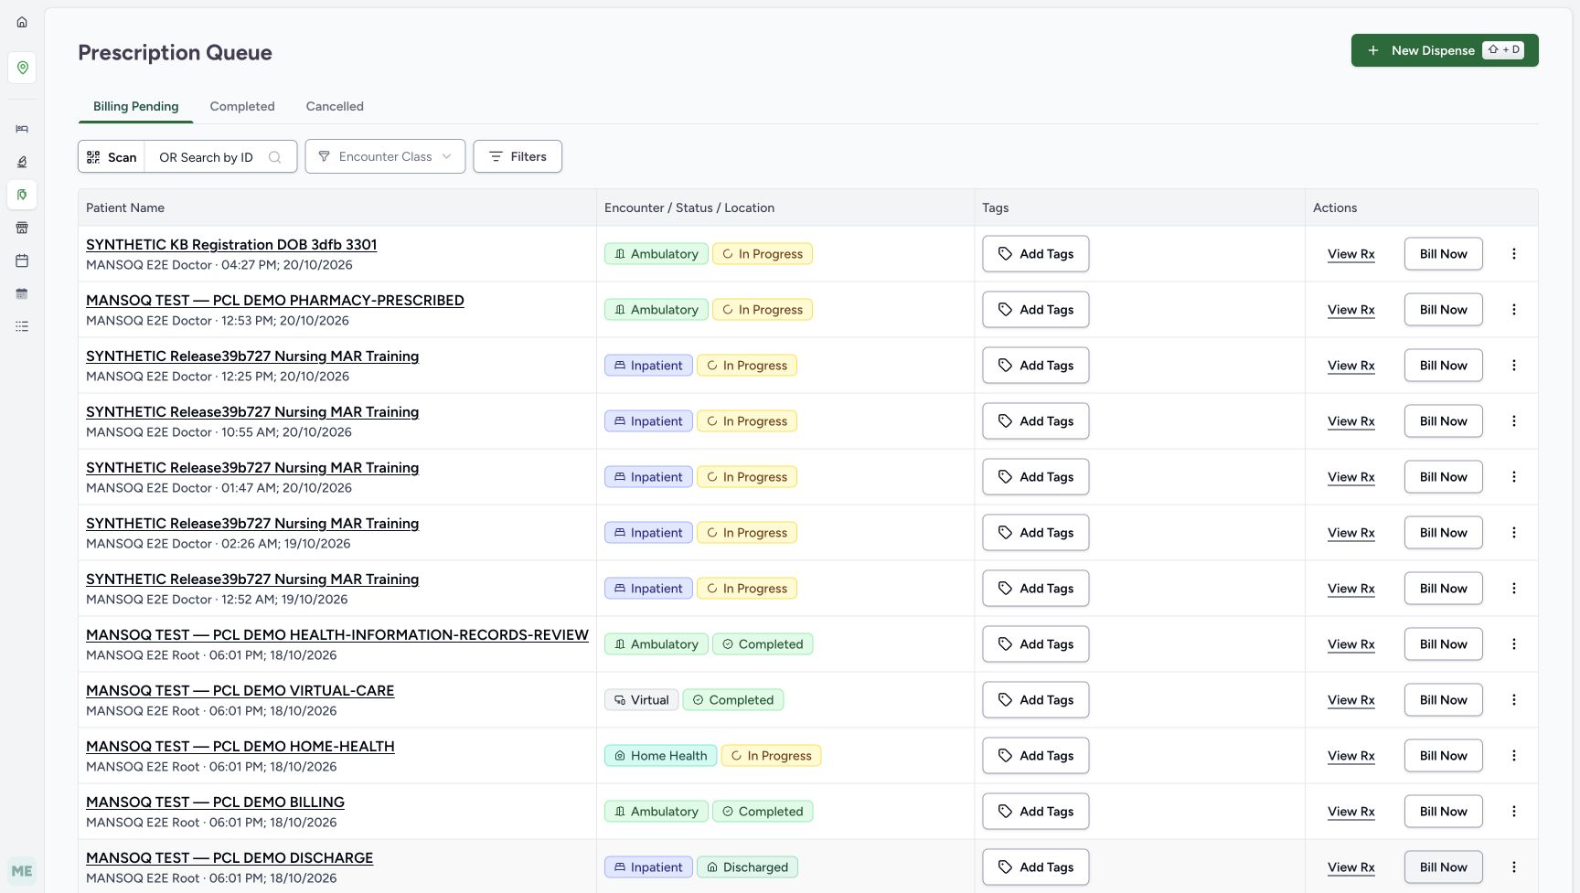Click the green location pin icon
Screen dimensions: 1580x893
22,68
